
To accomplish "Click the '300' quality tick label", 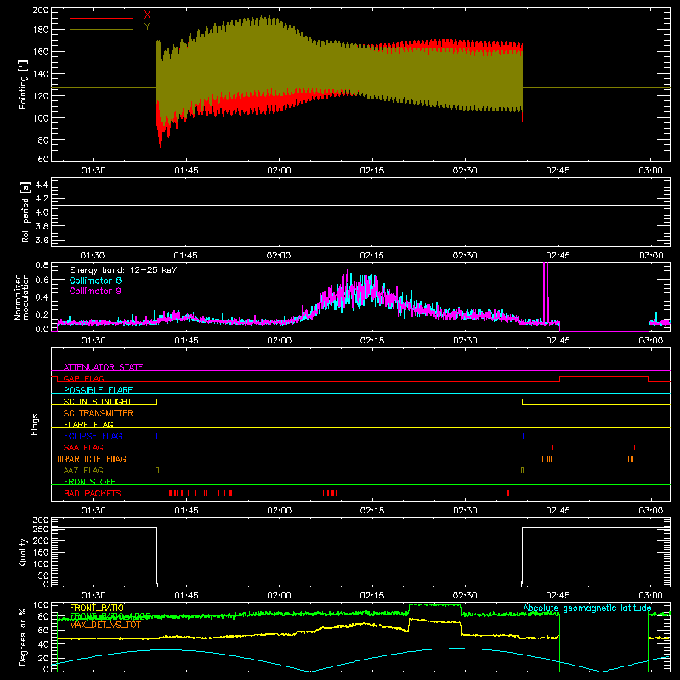I will pos(41,520).
